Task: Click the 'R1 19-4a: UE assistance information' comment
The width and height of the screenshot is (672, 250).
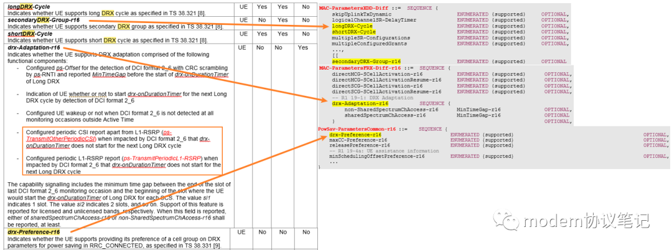Action: tap(388, 150)
